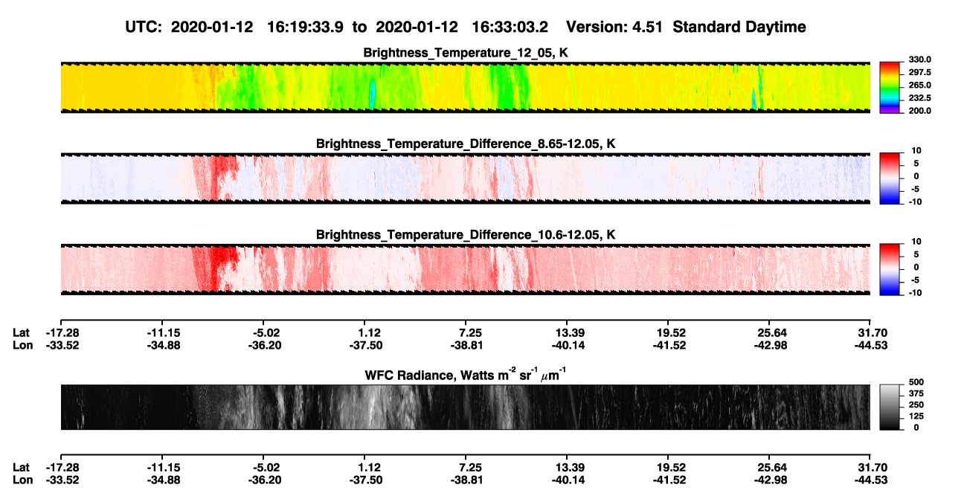
Task: Click longitude '-44.53' under the WFC Radiance panel
Action: click(x=870, y=480)
